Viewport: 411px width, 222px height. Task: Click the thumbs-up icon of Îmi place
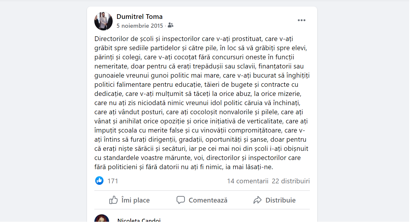[114, 200]
